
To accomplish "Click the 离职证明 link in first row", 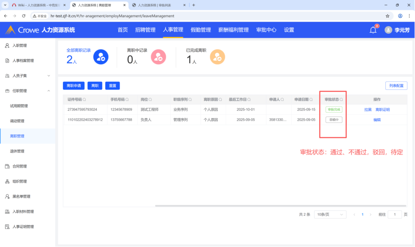I will (382, 110).
